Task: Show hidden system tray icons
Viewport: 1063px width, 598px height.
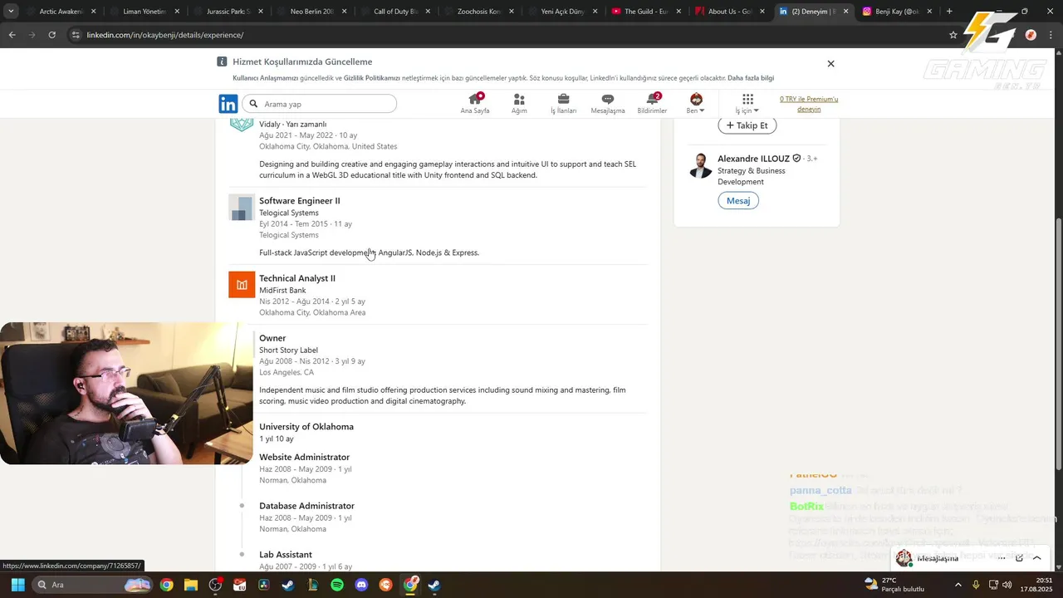Action: [958, 585]
